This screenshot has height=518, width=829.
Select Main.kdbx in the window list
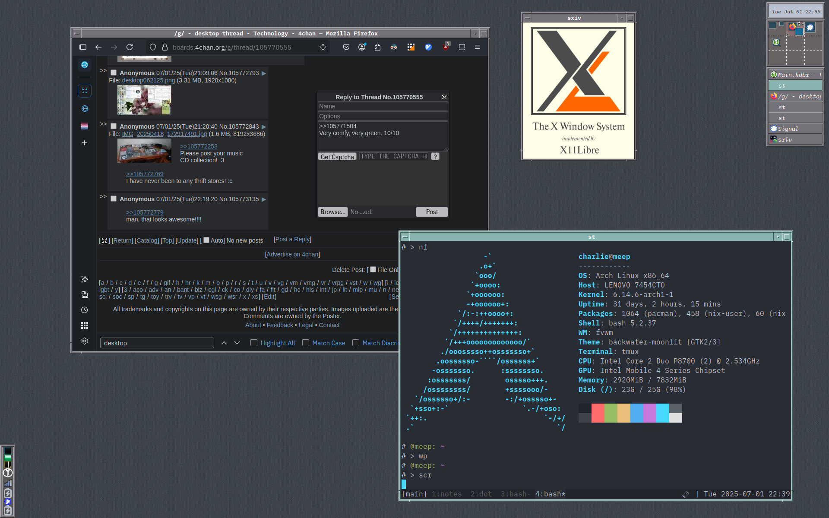(x=795, y=75)
